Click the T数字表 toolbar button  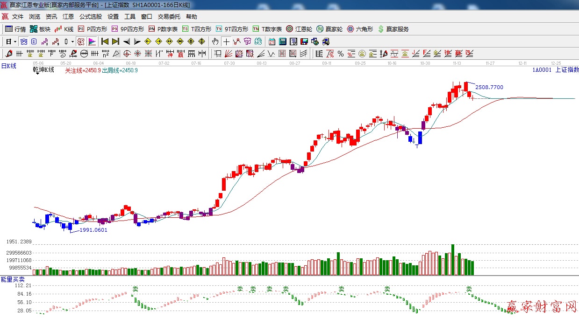tap(267, 29)
